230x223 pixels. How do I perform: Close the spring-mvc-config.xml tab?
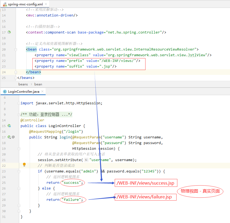pyautogui.click(x=45, y=4)
